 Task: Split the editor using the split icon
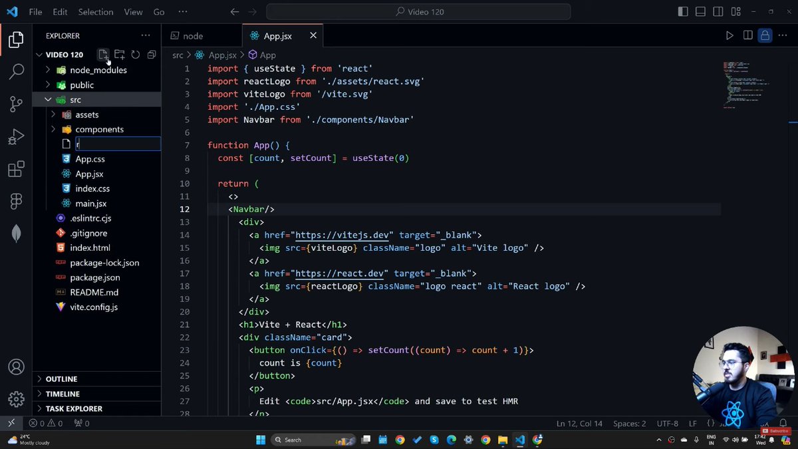click(747, 35)
